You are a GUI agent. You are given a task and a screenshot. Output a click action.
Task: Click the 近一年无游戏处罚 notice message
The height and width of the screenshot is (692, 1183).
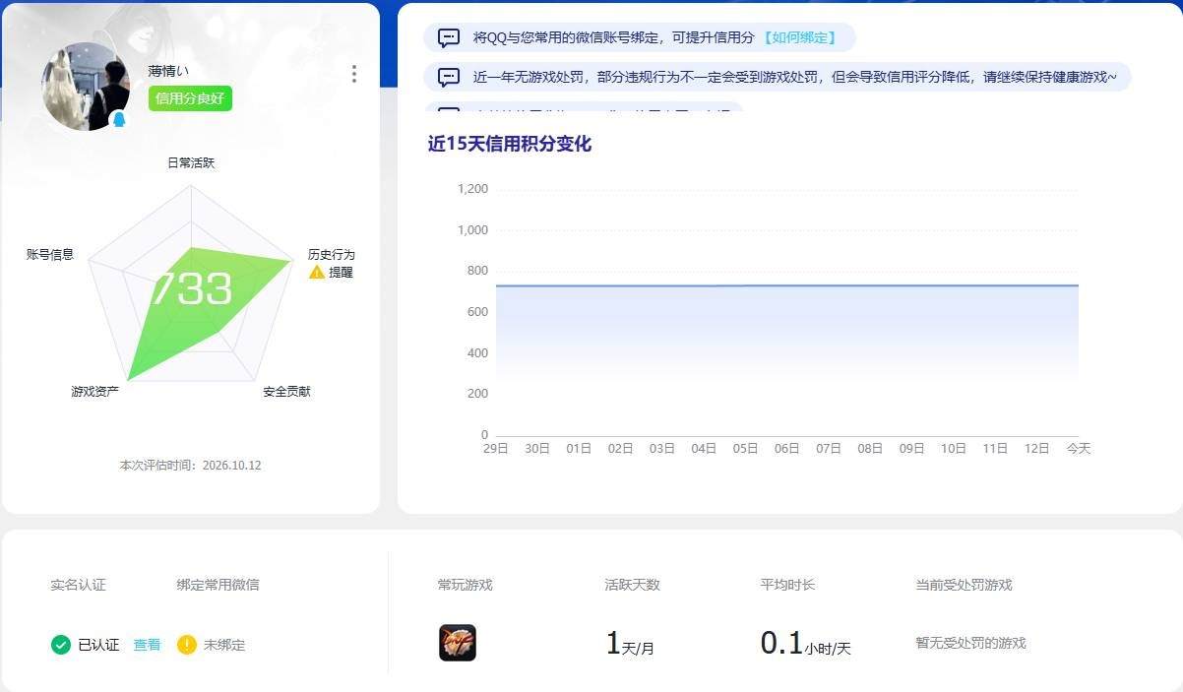tap(778, 77)
